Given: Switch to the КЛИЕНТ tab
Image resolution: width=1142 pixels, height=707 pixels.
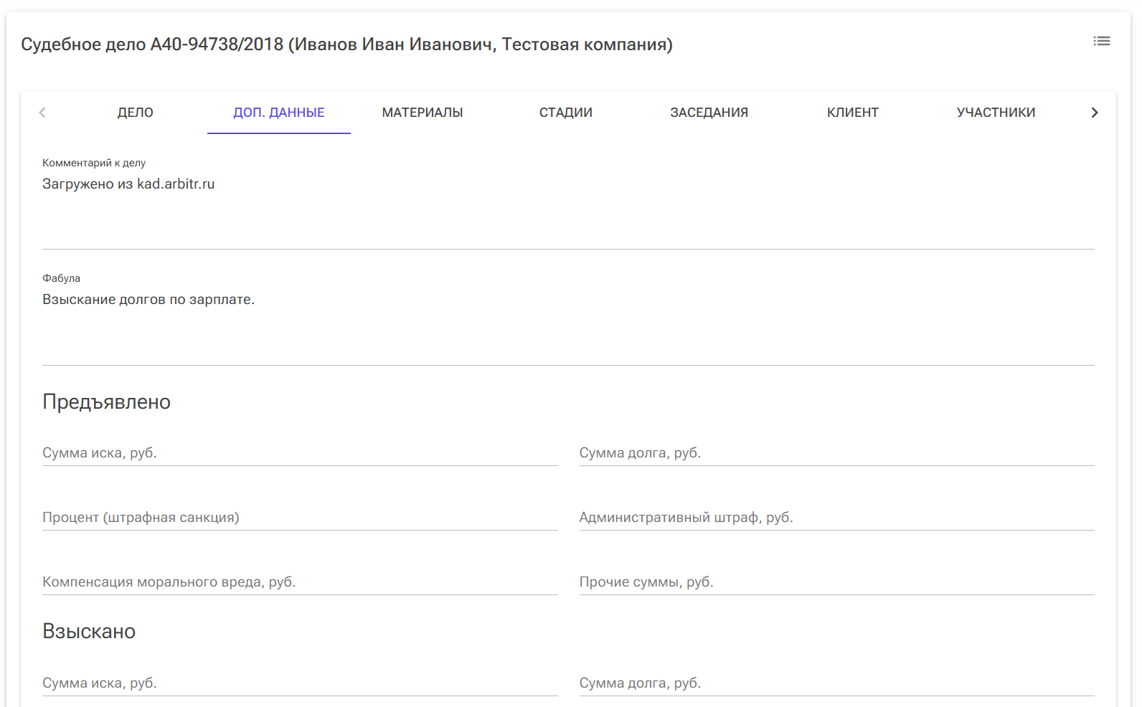Looking at the screenshot, I should tap(852, 113).
